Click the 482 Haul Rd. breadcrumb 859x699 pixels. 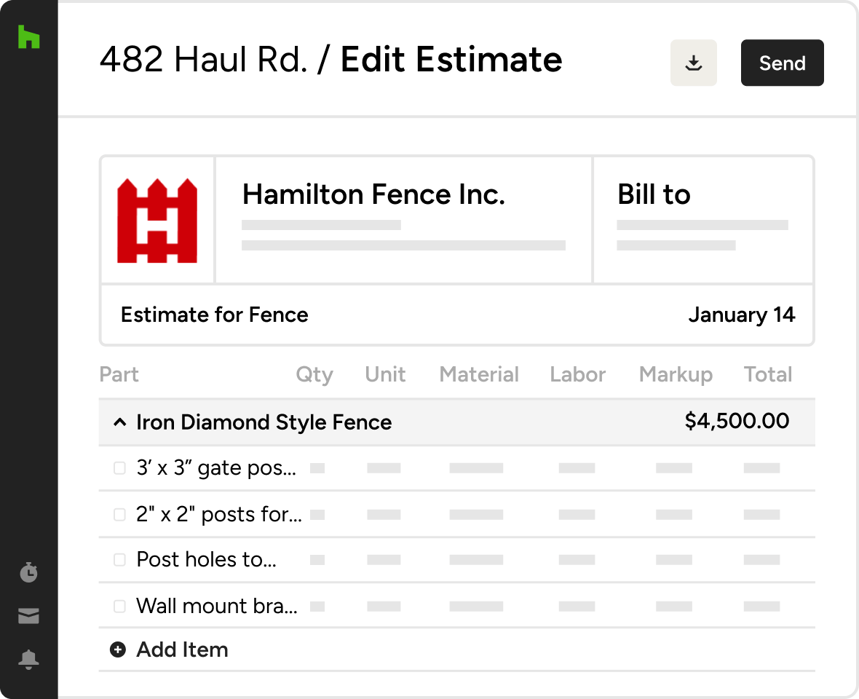point(203,60)
